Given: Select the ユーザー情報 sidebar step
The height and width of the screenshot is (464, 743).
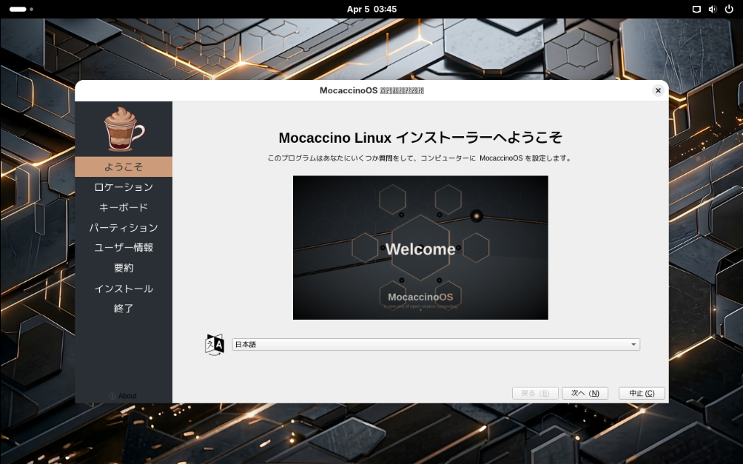Looking at the screenshot, I should (124, 247).
